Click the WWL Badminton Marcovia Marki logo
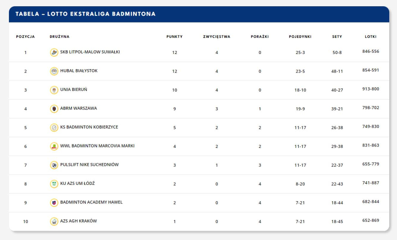The height and width of the screenshot is (240, 397). (54, 146)
